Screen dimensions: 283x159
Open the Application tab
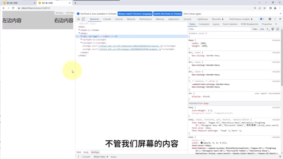click(x=174, y=19)
